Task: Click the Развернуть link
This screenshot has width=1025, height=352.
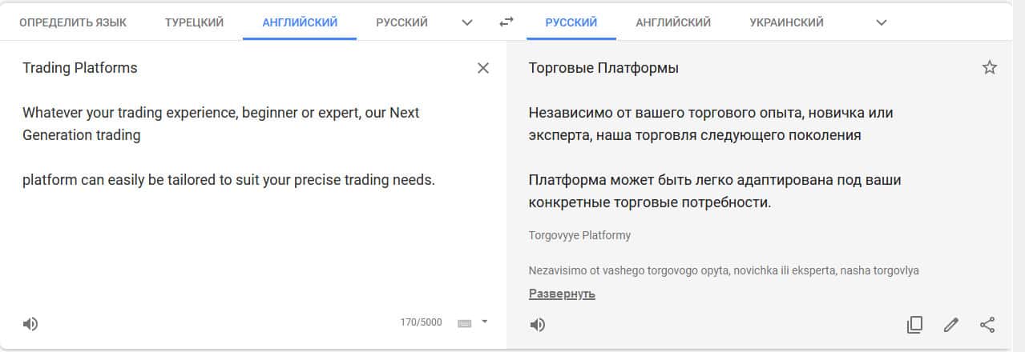Action: click(562, 294)
